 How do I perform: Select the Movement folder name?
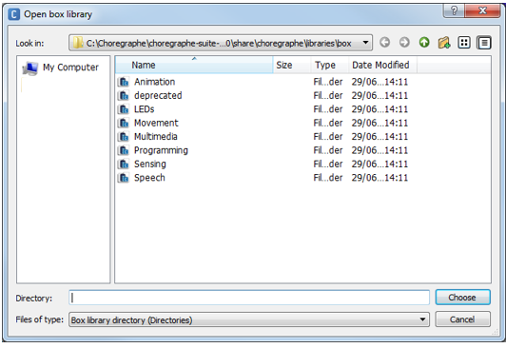[x=156, y=123]
